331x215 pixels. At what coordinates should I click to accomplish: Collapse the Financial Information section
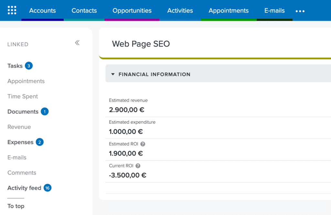(112, 74)
